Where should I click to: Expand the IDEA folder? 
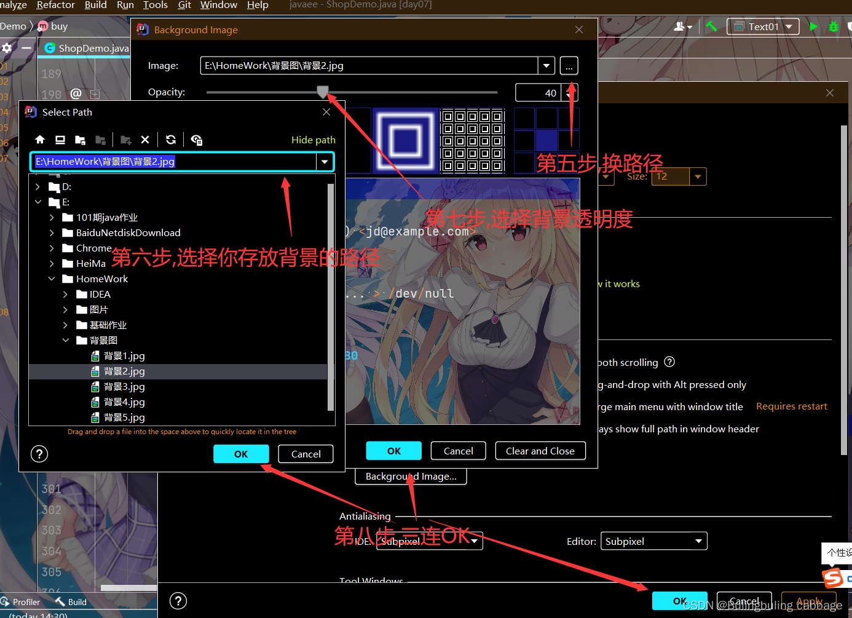pos(65,294)
